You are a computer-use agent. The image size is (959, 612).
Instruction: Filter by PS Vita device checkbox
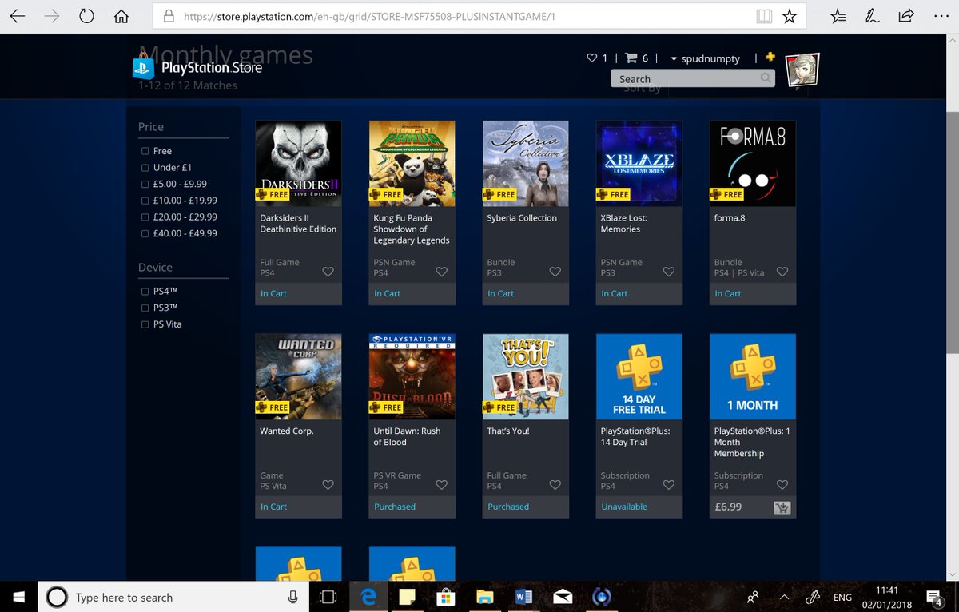point(145,324)
